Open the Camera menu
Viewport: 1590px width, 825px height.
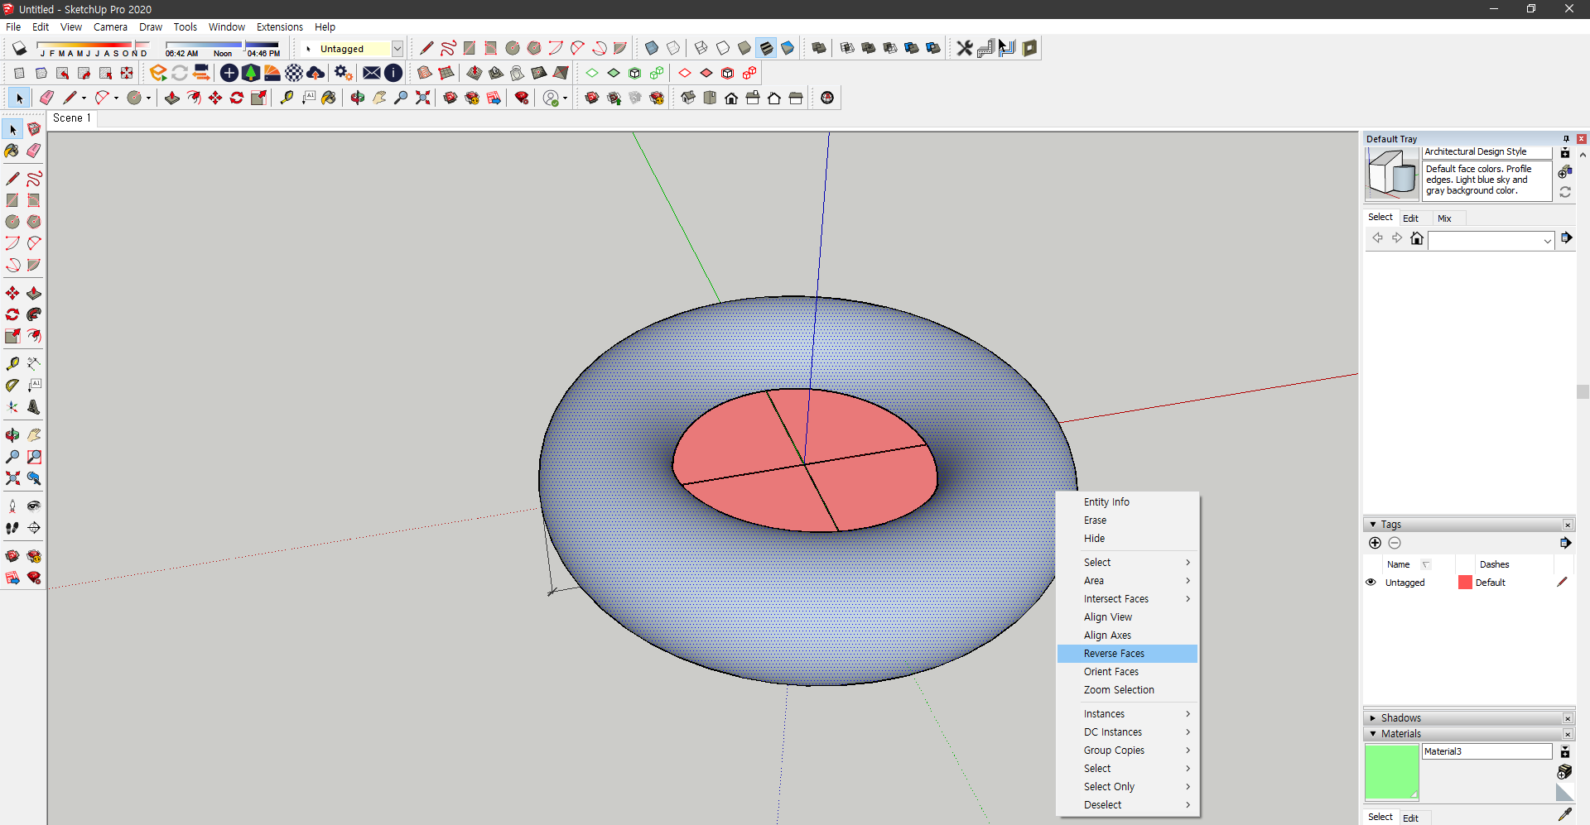click(x=110, y=27)
